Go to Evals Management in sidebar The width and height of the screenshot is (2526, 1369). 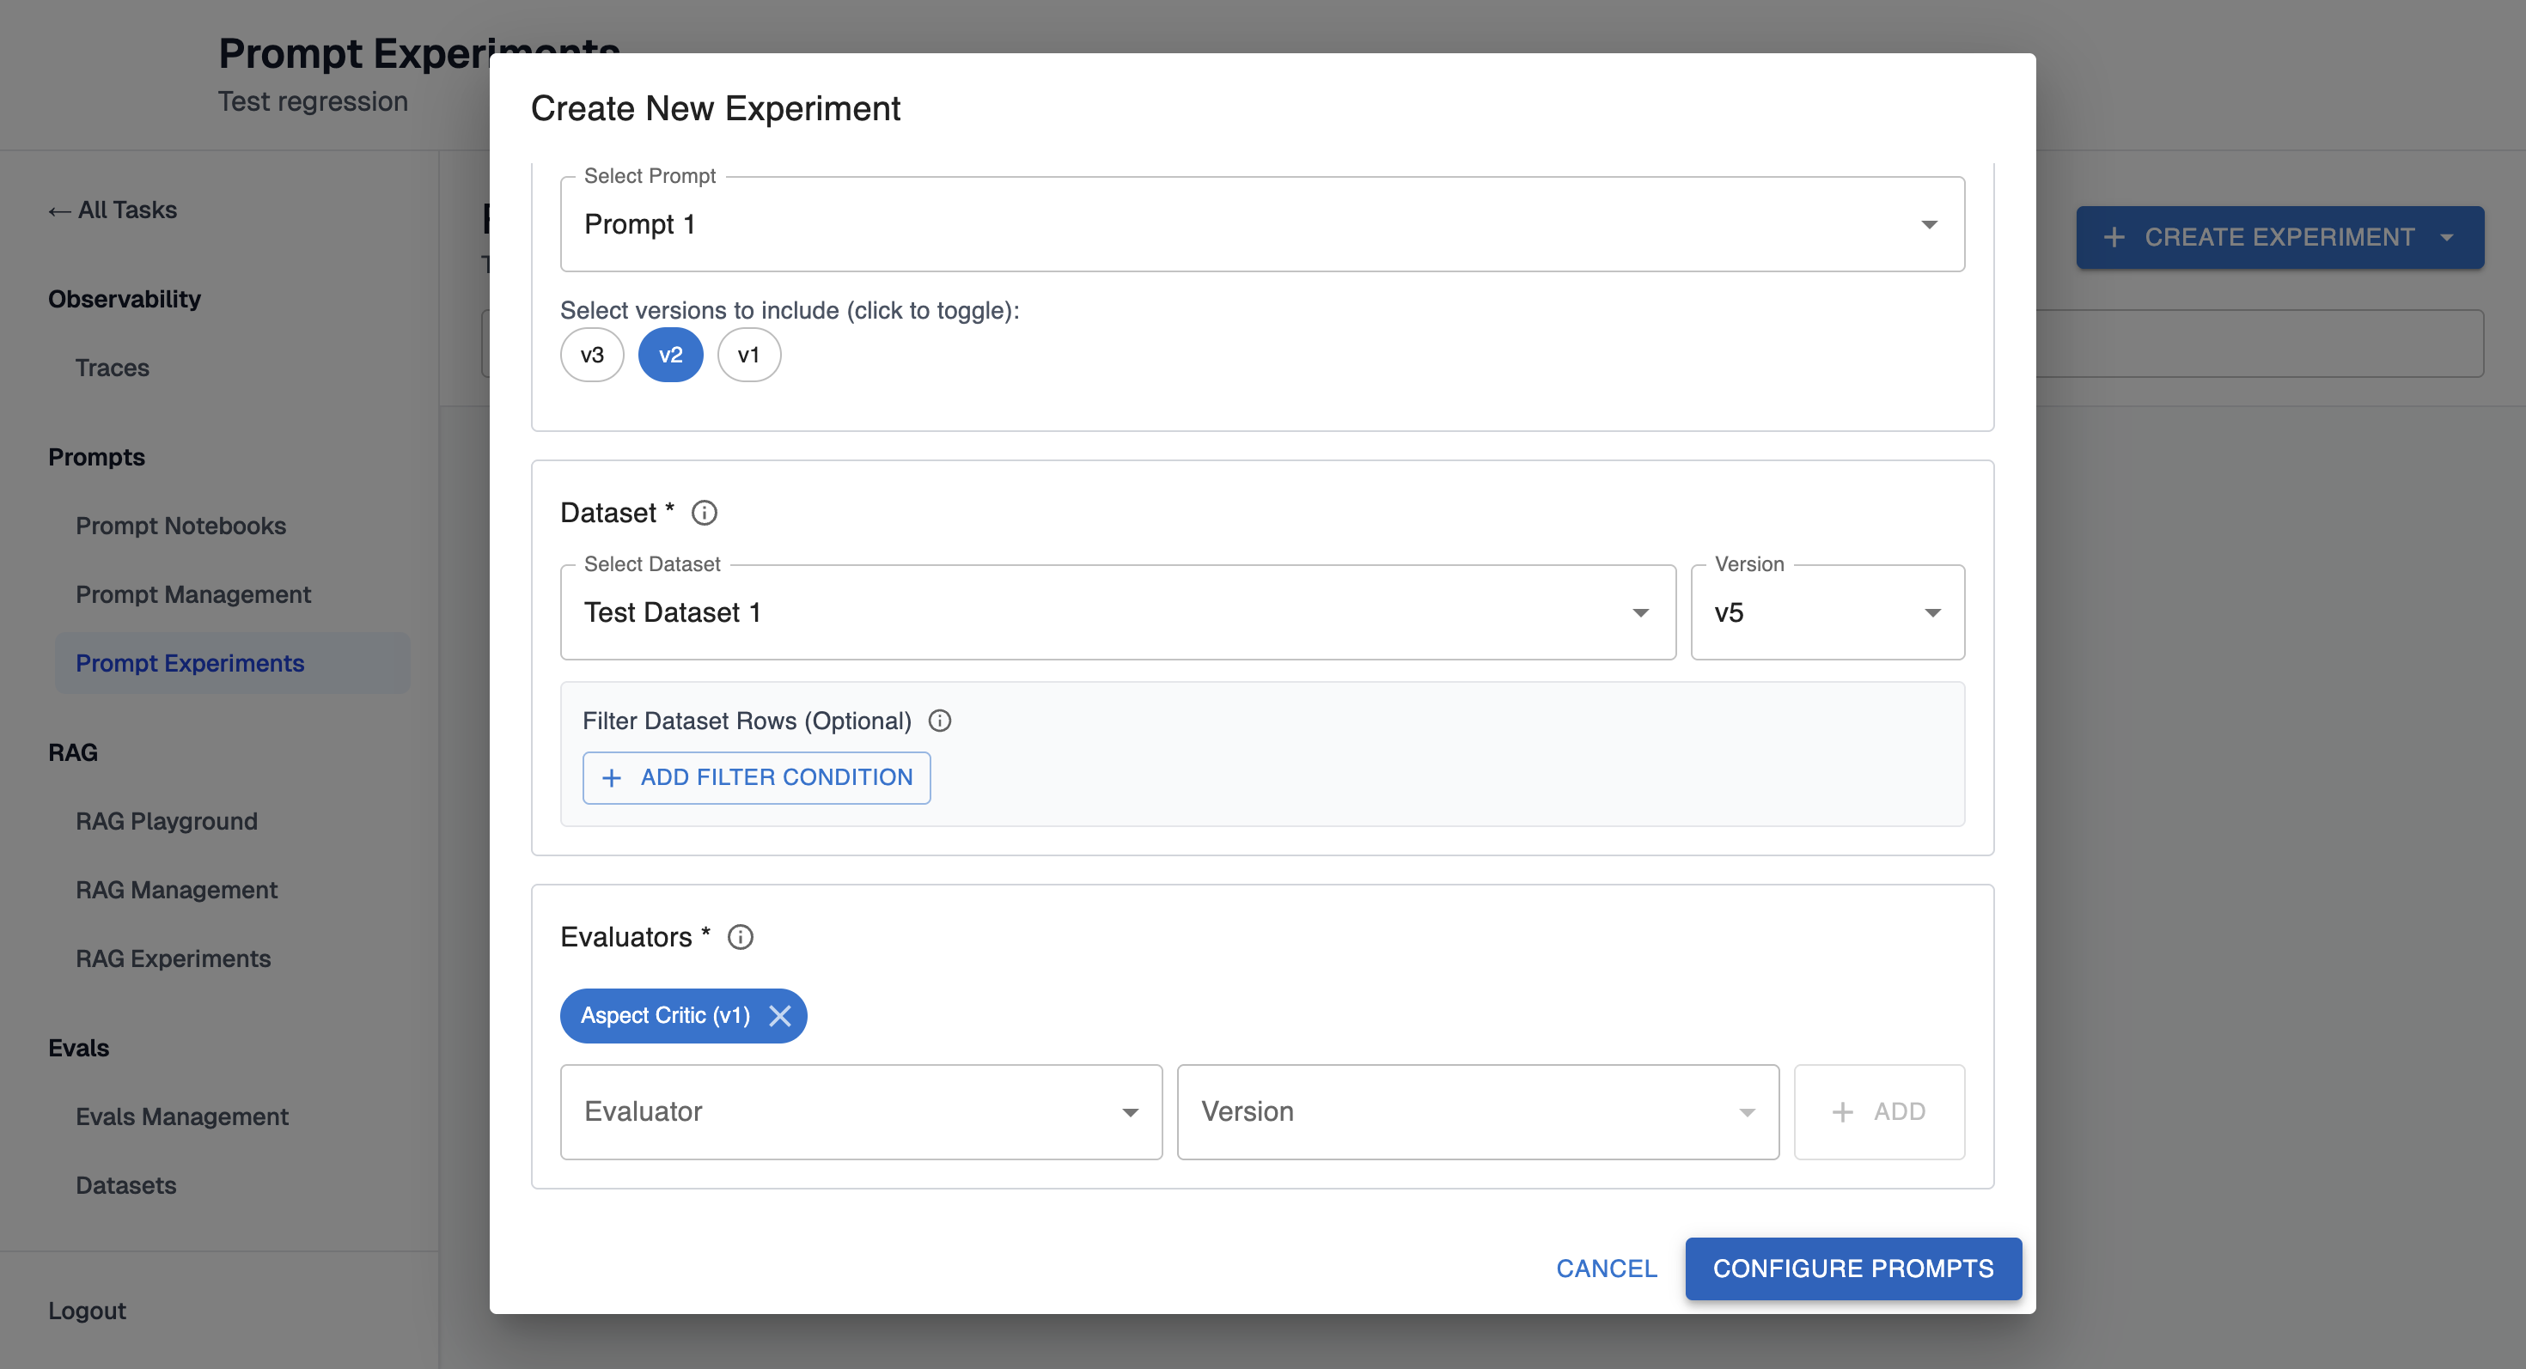tap(181, 1116)
